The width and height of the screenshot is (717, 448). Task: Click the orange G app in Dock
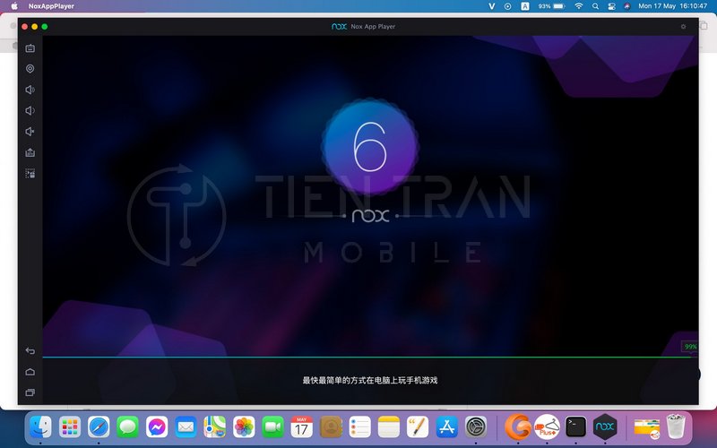[x=518, y=426]
